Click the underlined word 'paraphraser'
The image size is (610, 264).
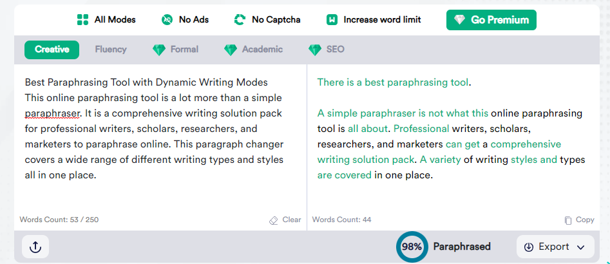pyautogui.click(x=53, y=113)
